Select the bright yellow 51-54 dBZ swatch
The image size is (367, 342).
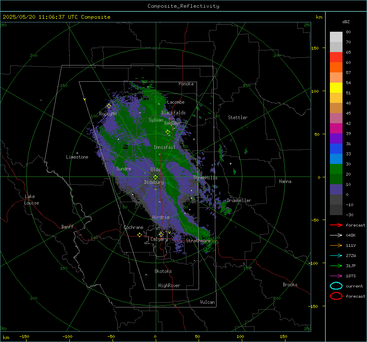pyautogui.click(x=336, y=88)
